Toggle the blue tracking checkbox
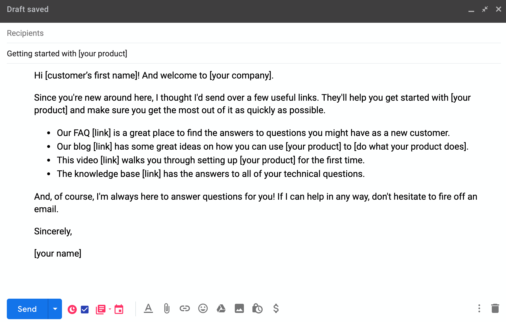The image size is (506, 322). 85,309
